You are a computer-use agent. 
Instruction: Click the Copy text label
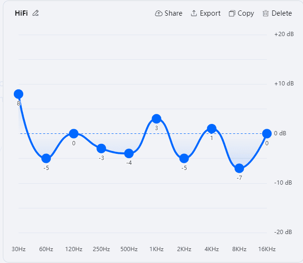coord(246,13)
